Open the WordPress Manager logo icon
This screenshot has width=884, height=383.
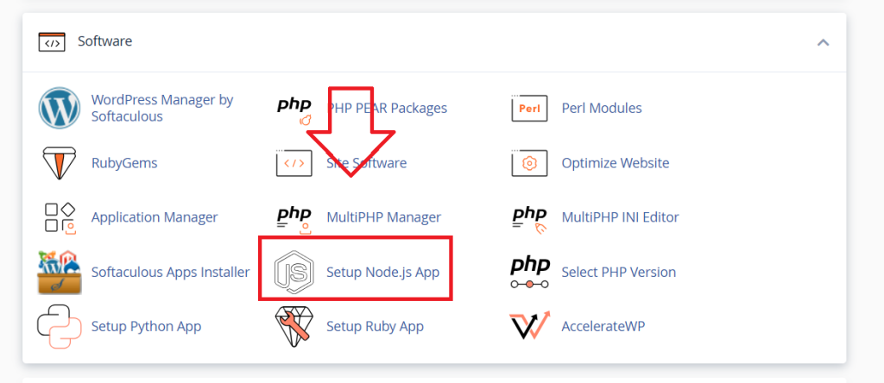point(60,108)
